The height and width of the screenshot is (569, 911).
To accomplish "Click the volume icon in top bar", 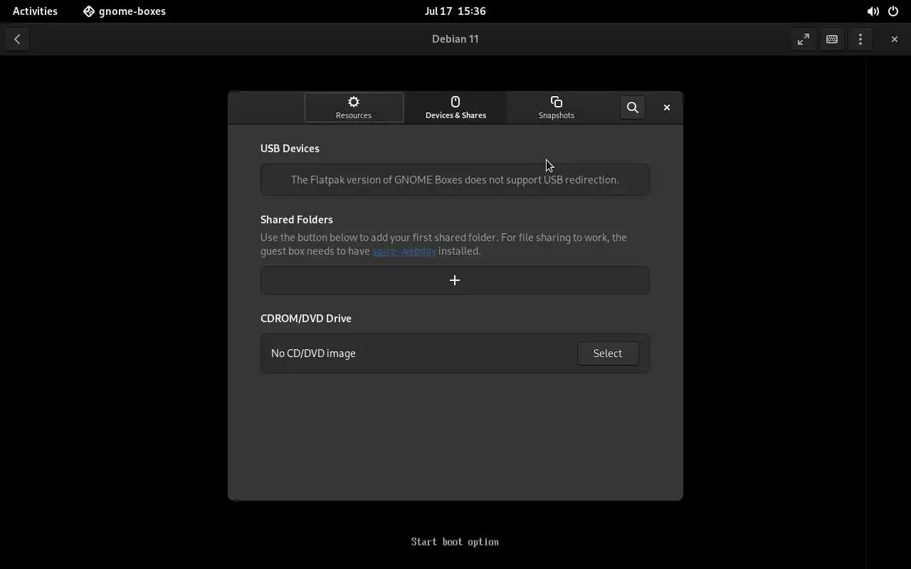I will click(873, 11).
